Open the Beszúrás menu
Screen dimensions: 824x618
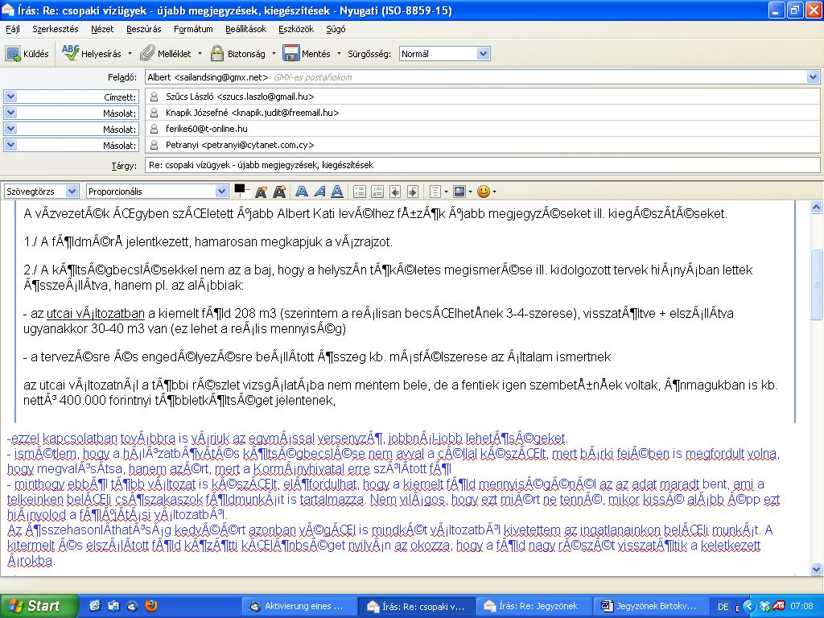[x=143, y=29]
